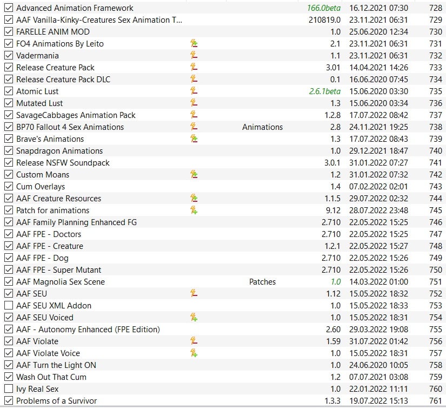446x408 pixels.
Task: Toggle Problems of a Survivor checkbox
Action: point(9,401)
